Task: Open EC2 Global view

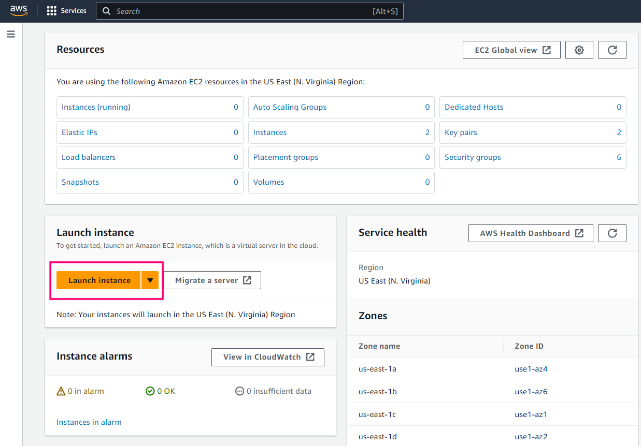Action: (x=511, y=50)
